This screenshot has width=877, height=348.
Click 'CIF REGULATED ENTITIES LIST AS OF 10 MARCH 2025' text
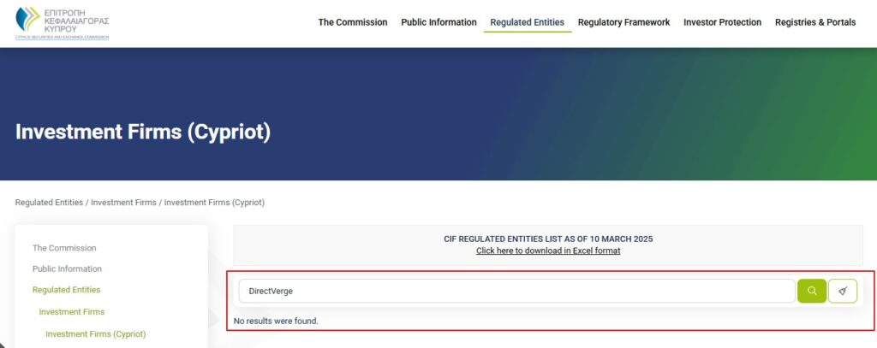pos(548,239)
